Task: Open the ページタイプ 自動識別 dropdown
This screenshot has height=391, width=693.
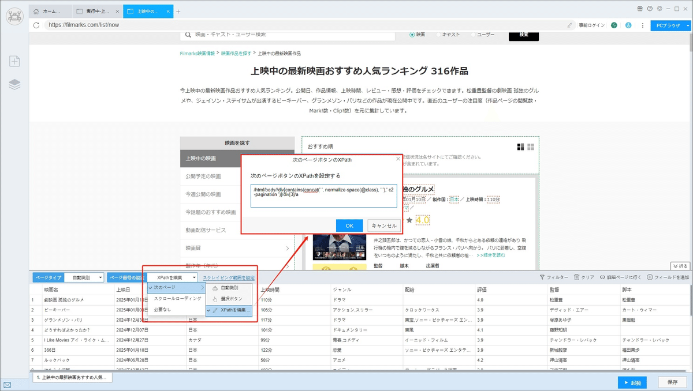Action: pos(85,277)
